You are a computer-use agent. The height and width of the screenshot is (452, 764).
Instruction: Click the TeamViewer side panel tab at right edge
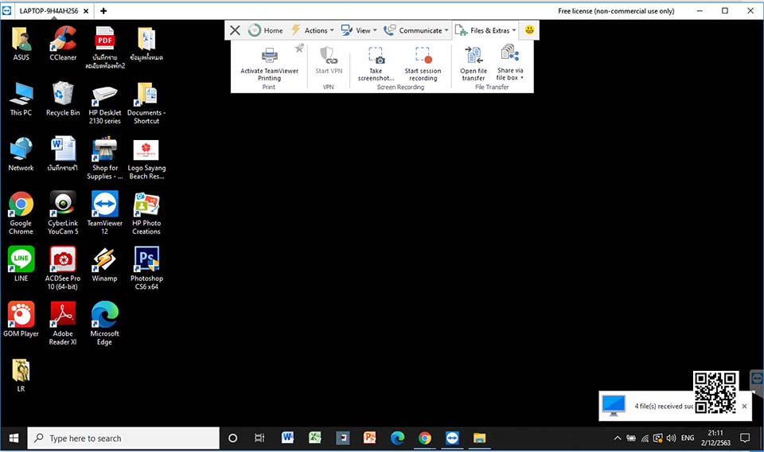(757, 379)
